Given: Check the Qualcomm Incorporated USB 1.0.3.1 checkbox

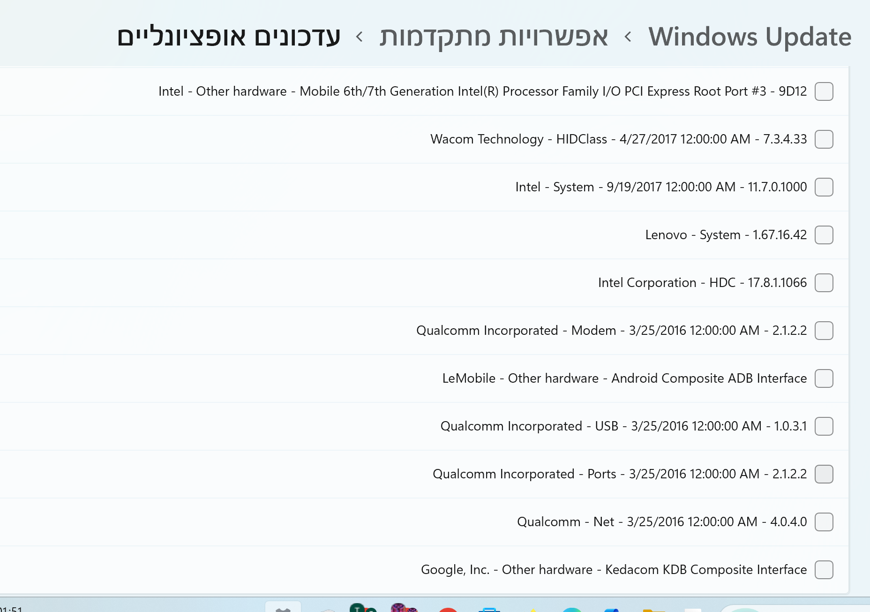Looking at the screenshot, I should click(x=824, y=426).
